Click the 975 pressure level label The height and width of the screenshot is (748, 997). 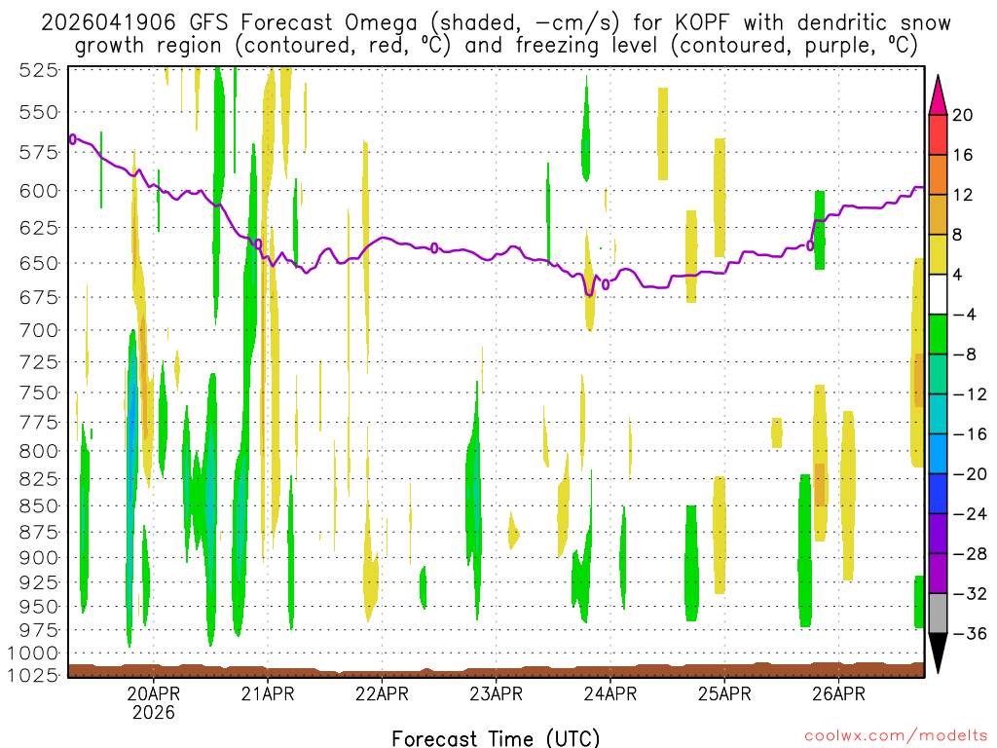point(39,630)
